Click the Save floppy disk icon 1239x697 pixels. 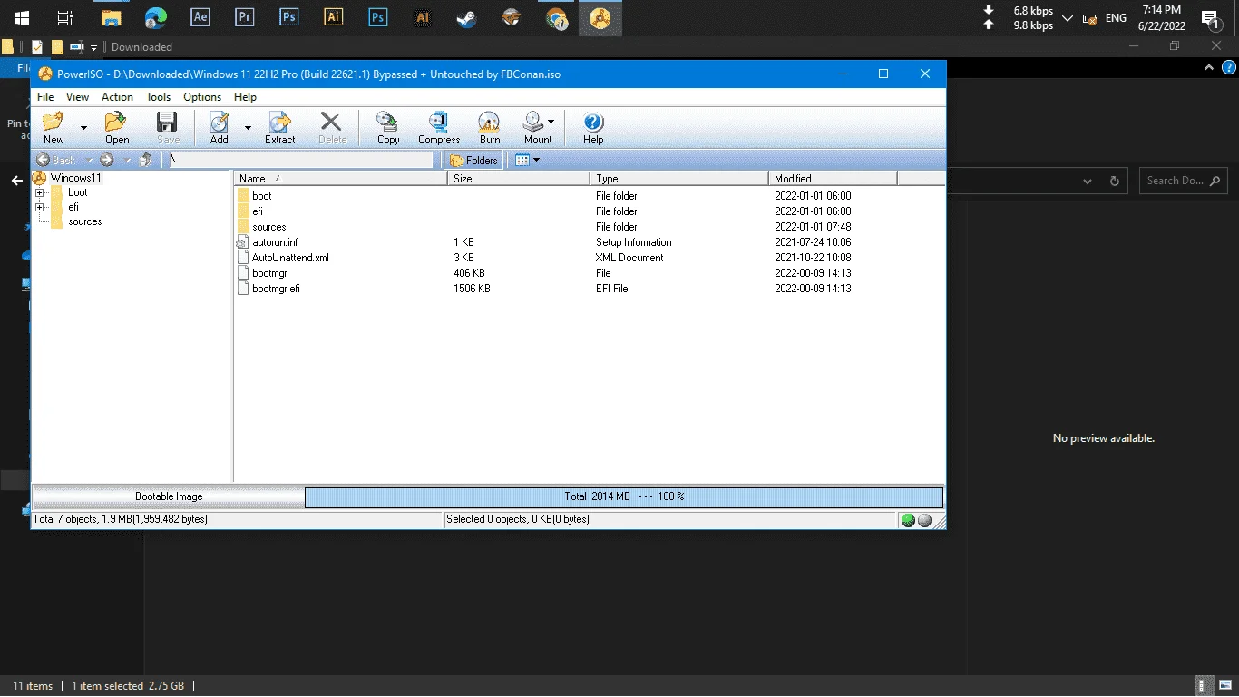tap(168, 123)
